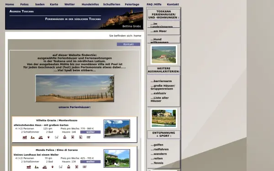Screen dimensions: 274x171
Task: Open the '...wandern' sport link
Action: pos(158,154)
